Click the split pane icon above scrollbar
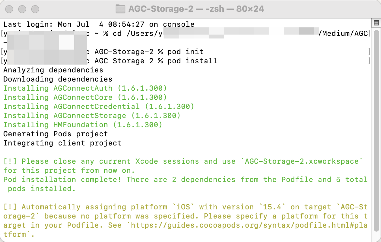Viewport: 381px width, 242px height. pos(376,23)
